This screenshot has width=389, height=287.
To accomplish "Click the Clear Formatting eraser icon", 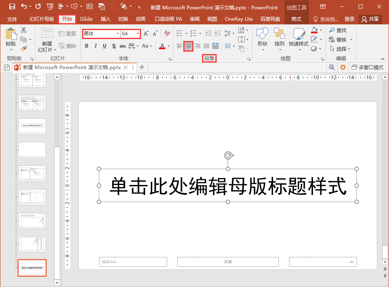I will 167,34.
